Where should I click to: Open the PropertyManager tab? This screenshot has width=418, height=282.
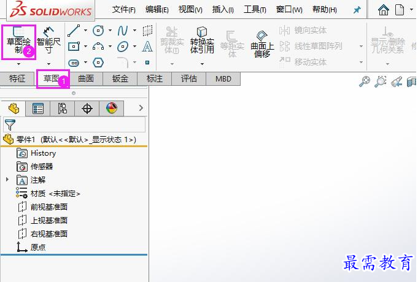[37, 109]
